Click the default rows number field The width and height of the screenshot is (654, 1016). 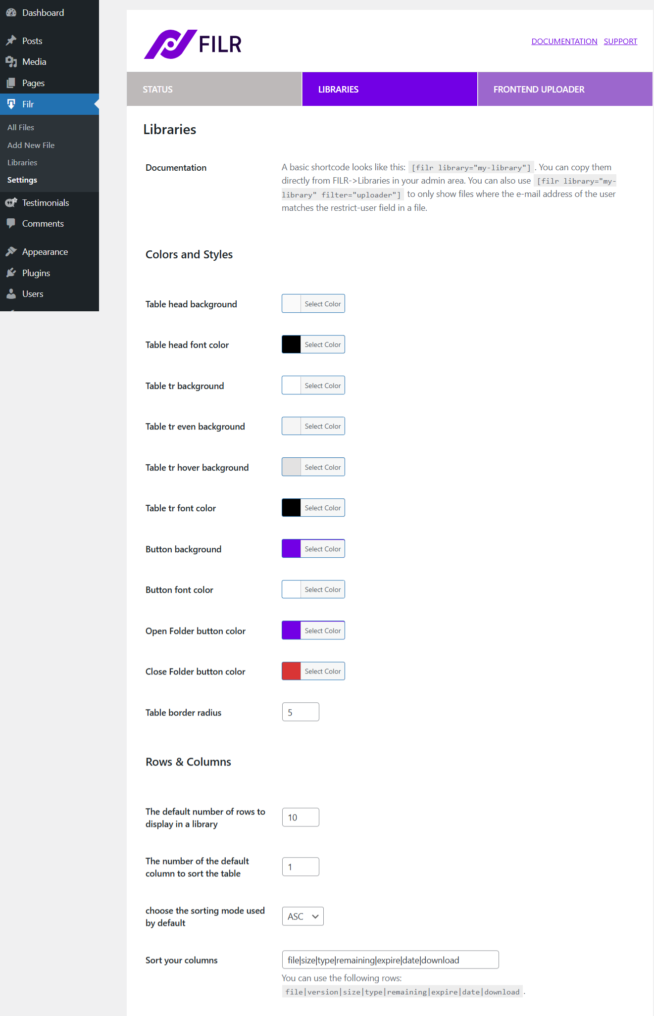(301, 817)
